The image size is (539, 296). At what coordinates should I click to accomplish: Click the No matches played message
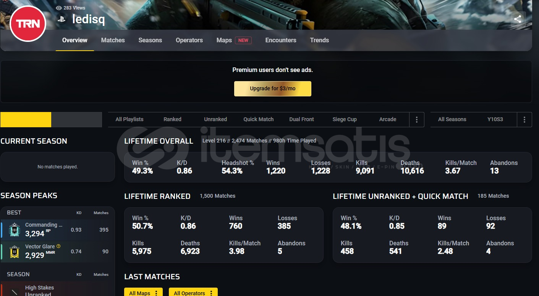(58, 167)
